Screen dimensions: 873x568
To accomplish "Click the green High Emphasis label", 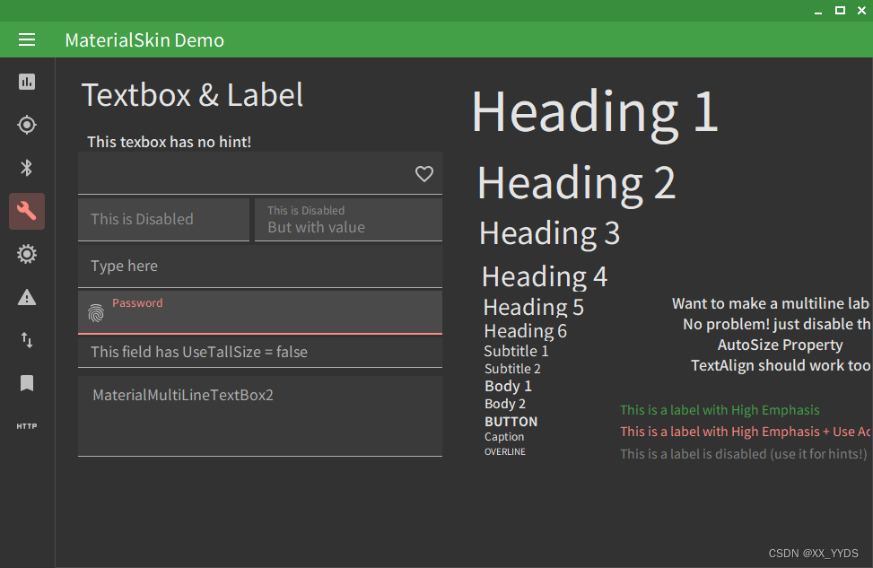I will coord(720,410).
